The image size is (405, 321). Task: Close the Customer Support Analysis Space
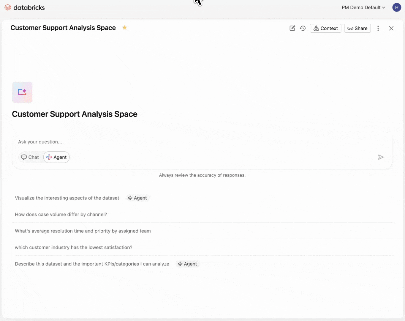[x=391, y=28]
